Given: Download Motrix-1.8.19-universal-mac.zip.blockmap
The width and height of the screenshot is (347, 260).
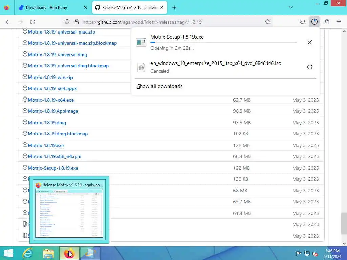Looking at the screenshot, I should 72,43.
